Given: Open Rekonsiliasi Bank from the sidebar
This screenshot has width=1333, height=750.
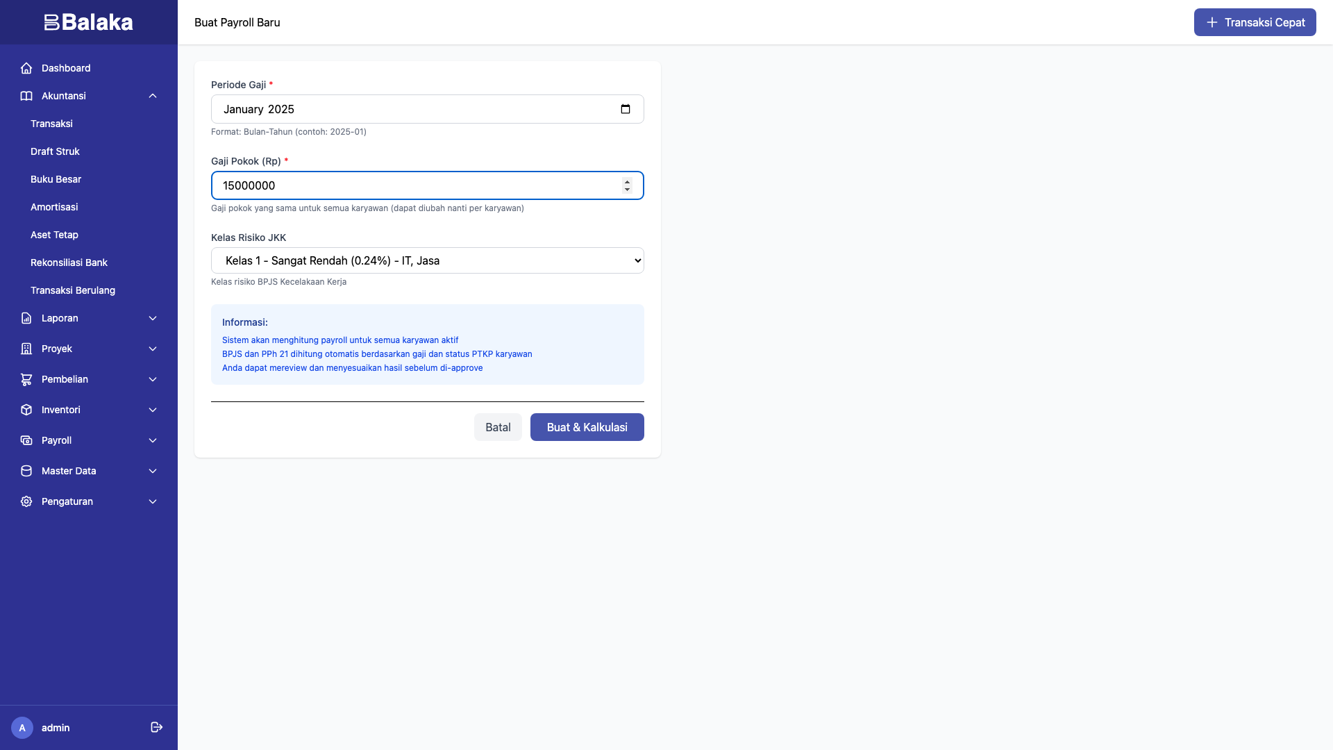Looking at the screenshot, I should [69, 262].
